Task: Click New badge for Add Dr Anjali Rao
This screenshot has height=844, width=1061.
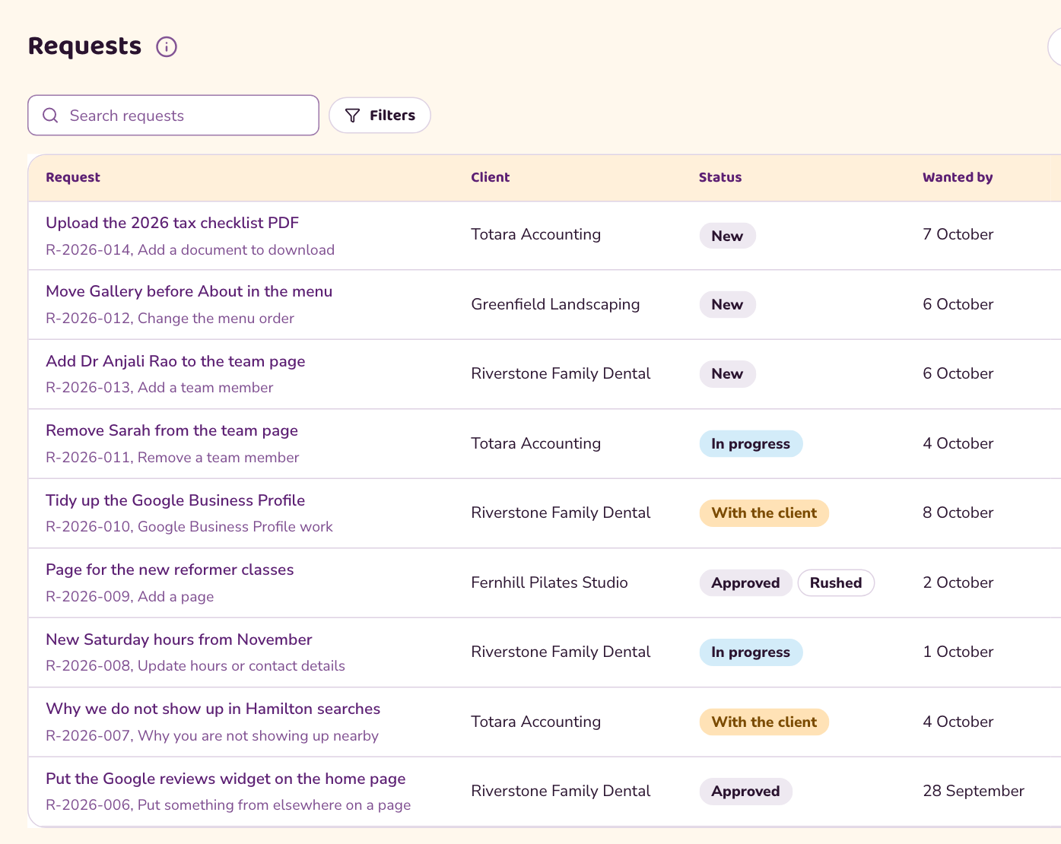Action: 727,374
